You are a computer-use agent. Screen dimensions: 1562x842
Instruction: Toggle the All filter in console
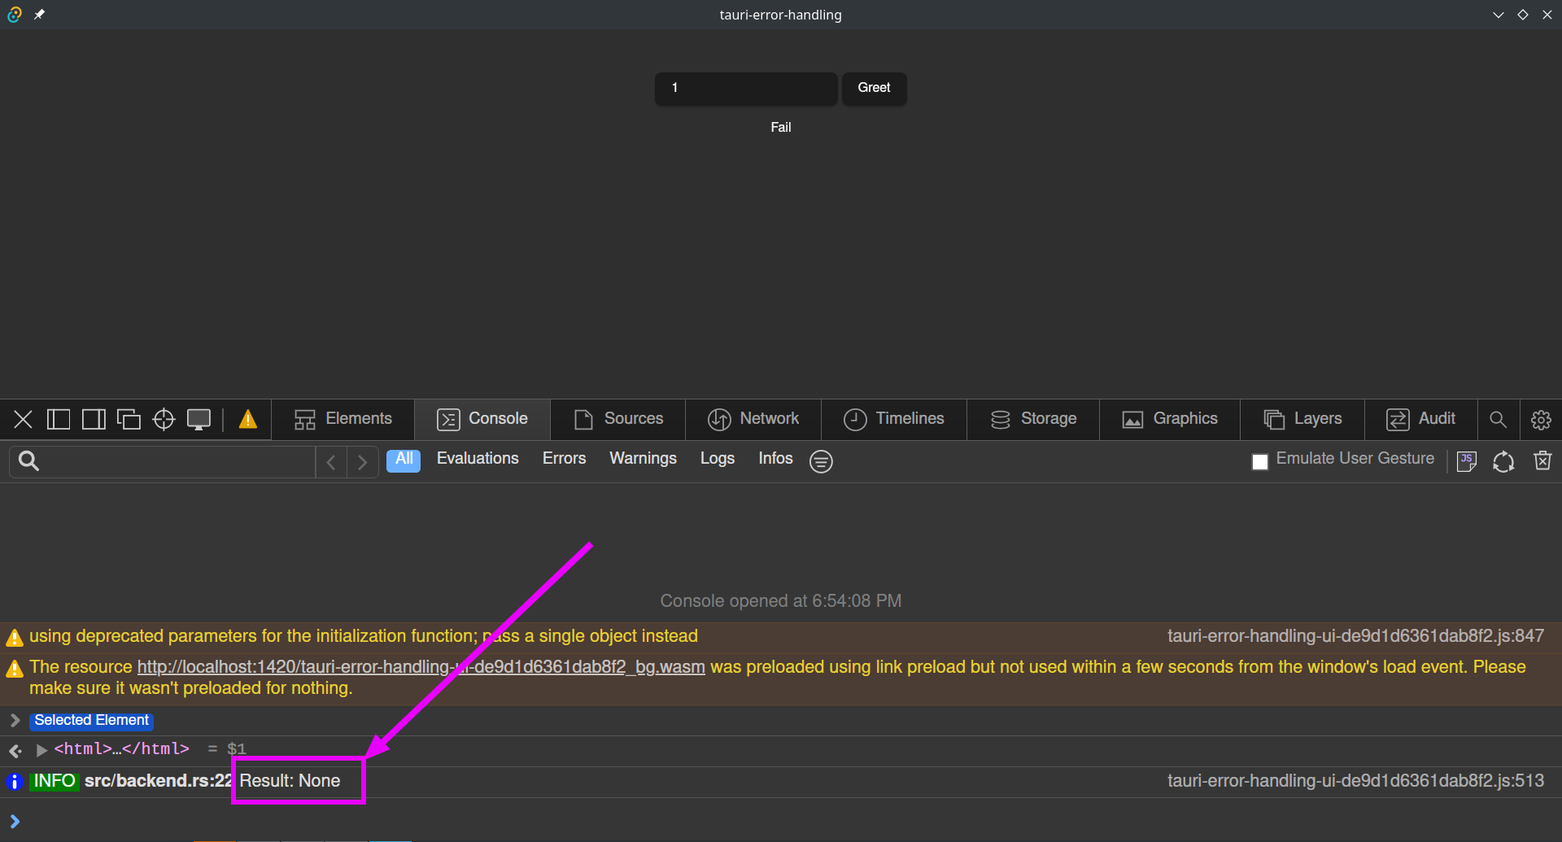[x=404, y=460]
